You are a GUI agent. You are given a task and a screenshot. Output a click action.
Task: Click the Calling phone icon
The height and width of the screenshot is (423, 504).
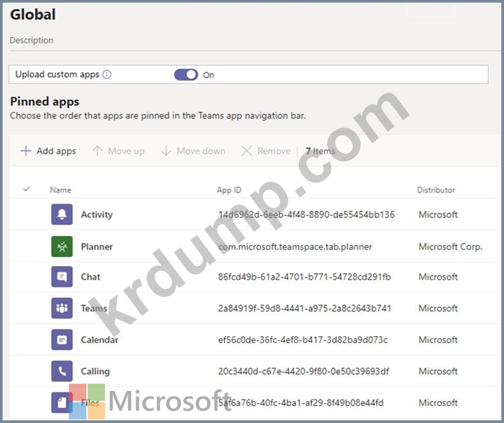pyautogui.click(x=62, y=371)
